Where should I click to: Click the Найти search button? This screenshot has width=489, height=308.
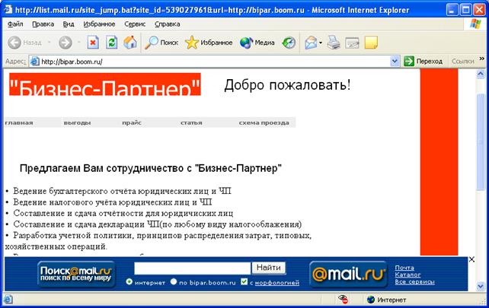[269, 268]
